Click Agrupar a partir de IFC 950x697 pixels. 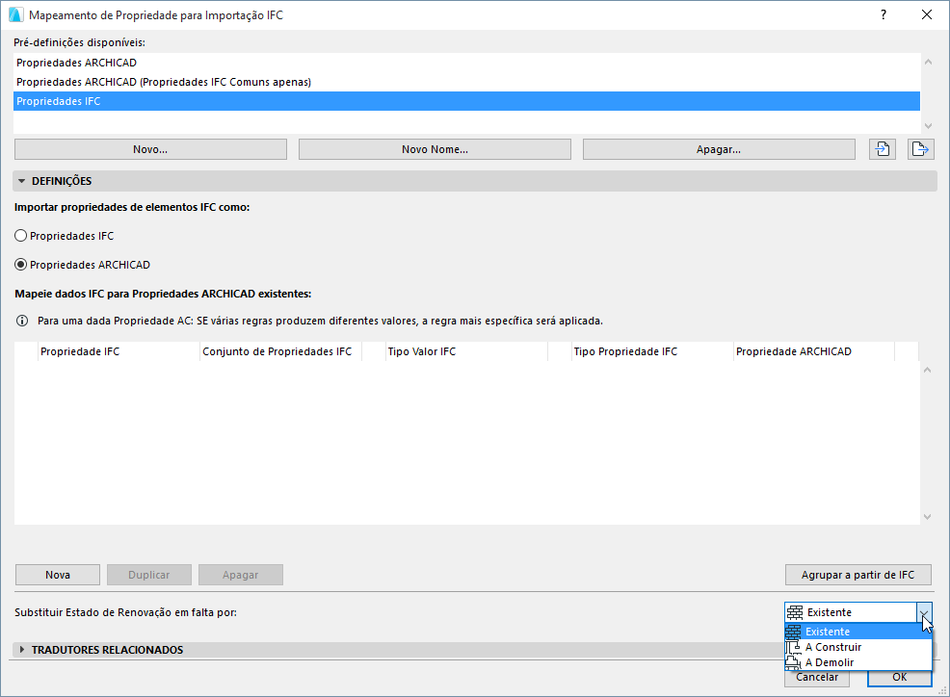[858, 575]
